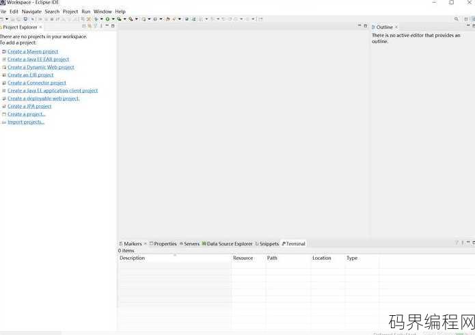
Task: Minimize the Outline view
Action: (468, 26)
